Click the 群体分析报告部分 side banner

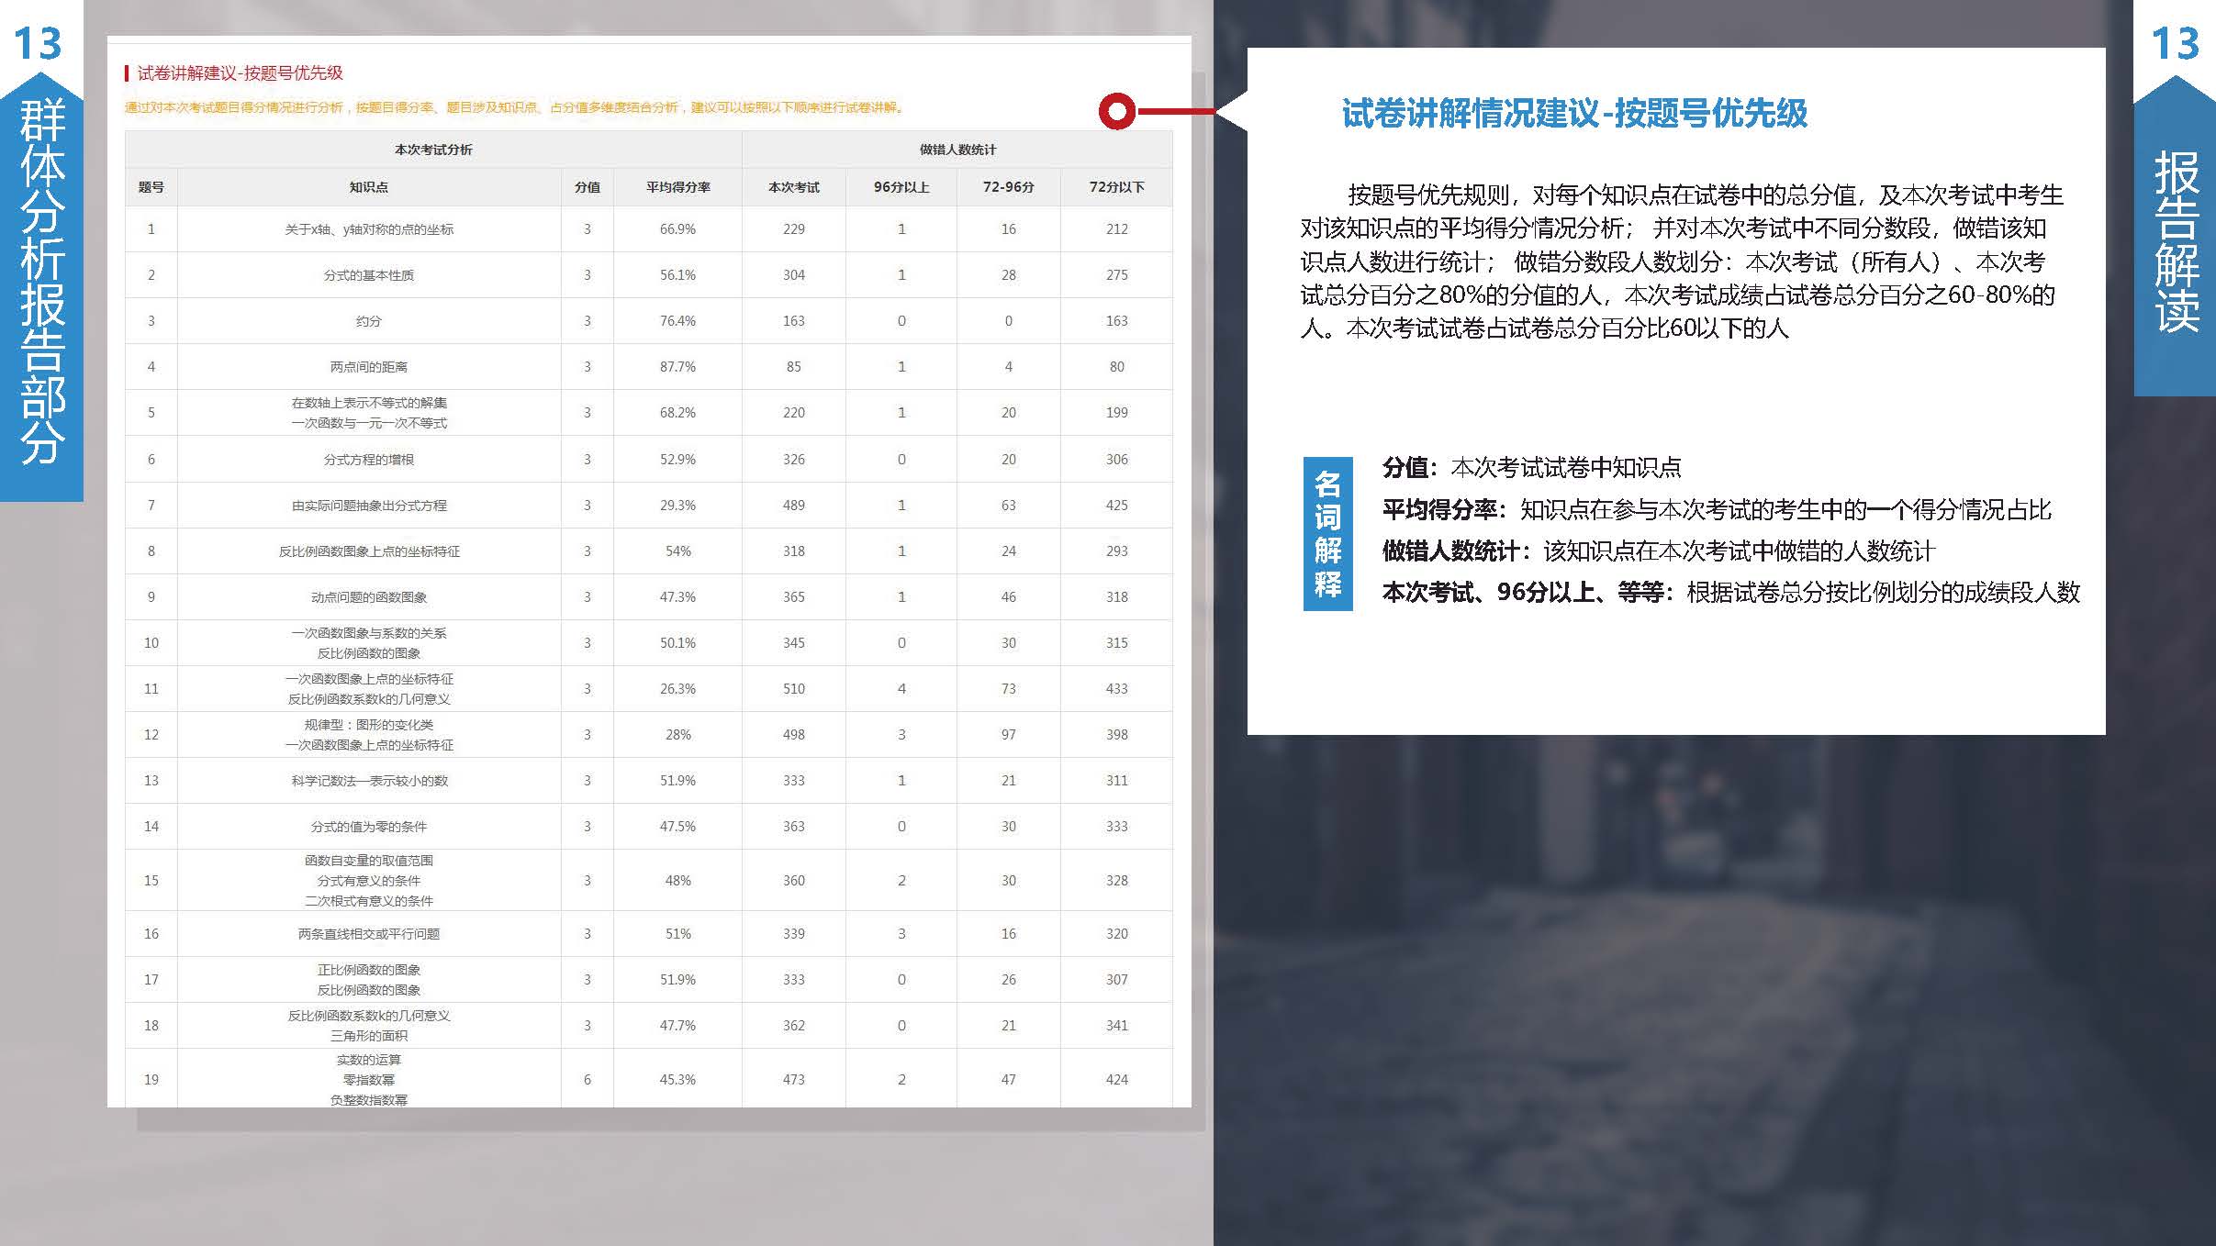coord(41,284)
